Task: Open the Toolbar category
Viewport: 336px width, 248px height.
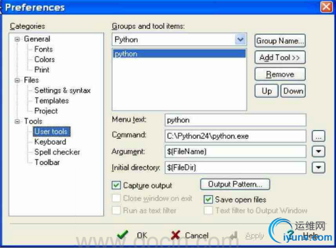Action: (47, 162)
